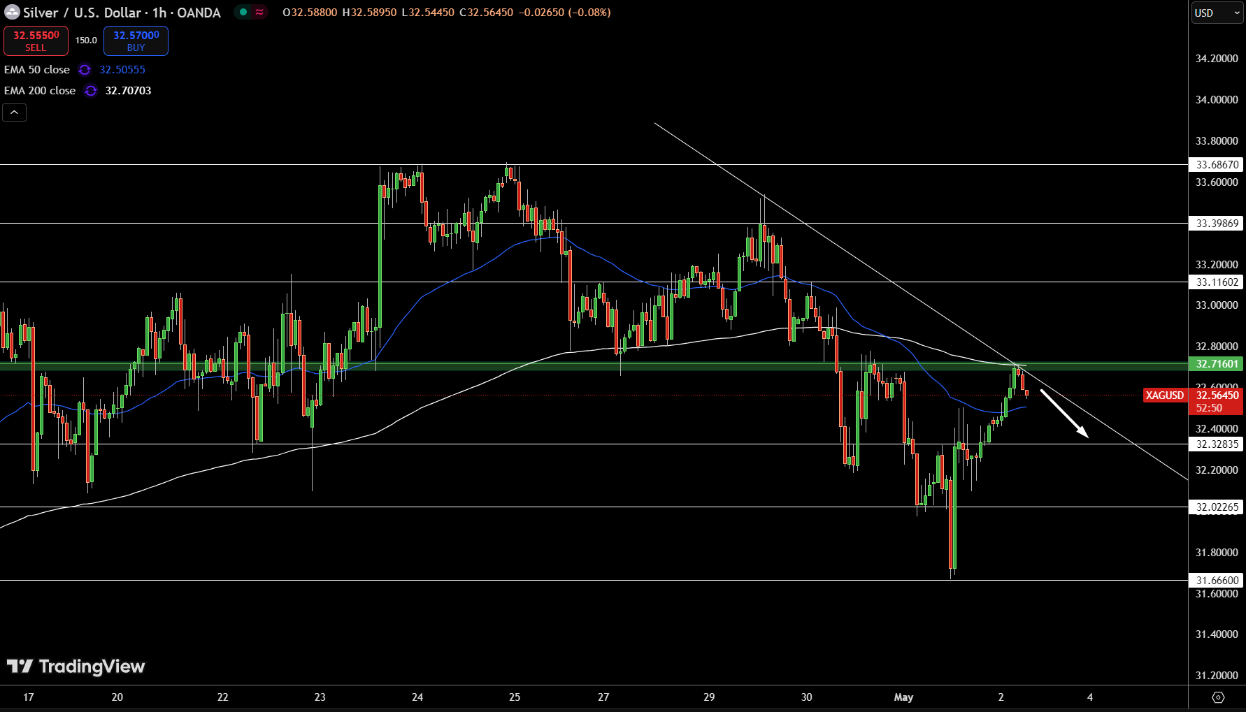The width and height of the screenshot is (1246, 712).
Task: Click the XAGUSD current price tag
Action: click(1165, 395)
